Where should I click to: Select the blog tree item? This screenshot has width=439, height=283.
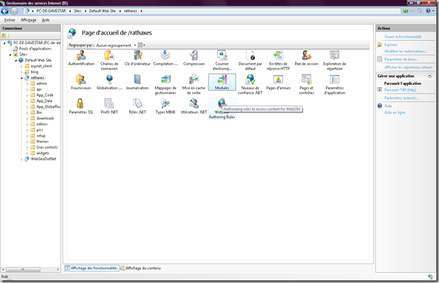click(34, 72)
